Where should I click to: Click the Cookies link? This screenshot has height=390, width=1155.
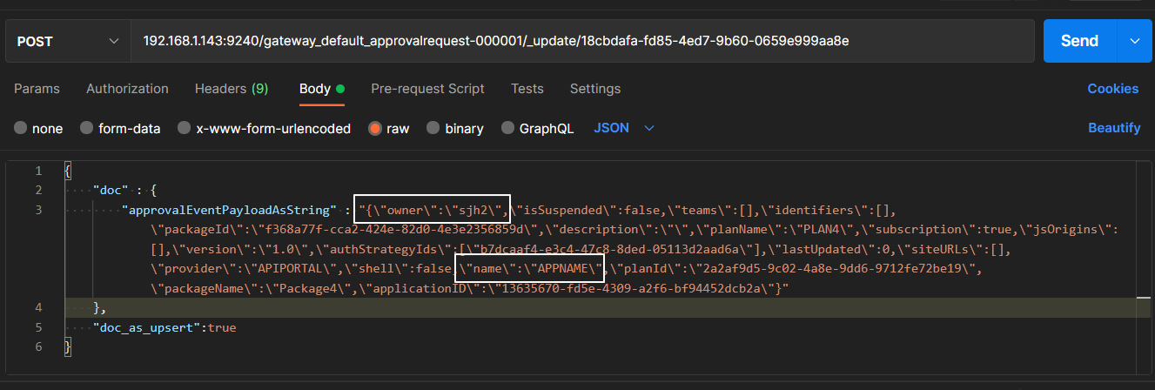[x=1112, y=89]
